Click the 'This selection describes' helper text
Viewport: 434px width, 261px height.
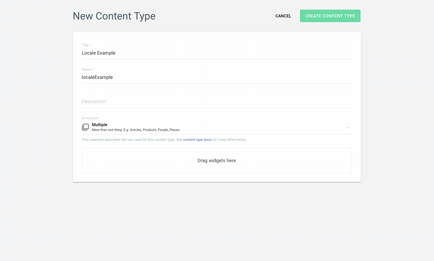(x=129, y=140)
